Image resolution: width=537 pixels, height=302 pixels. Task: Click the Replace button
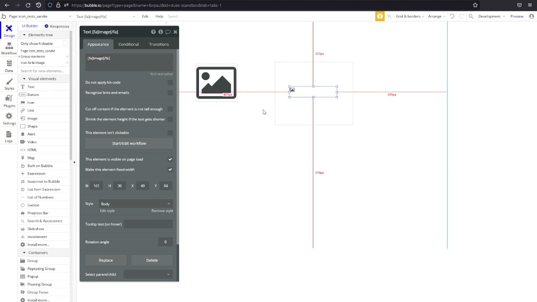tap(106, 260)
